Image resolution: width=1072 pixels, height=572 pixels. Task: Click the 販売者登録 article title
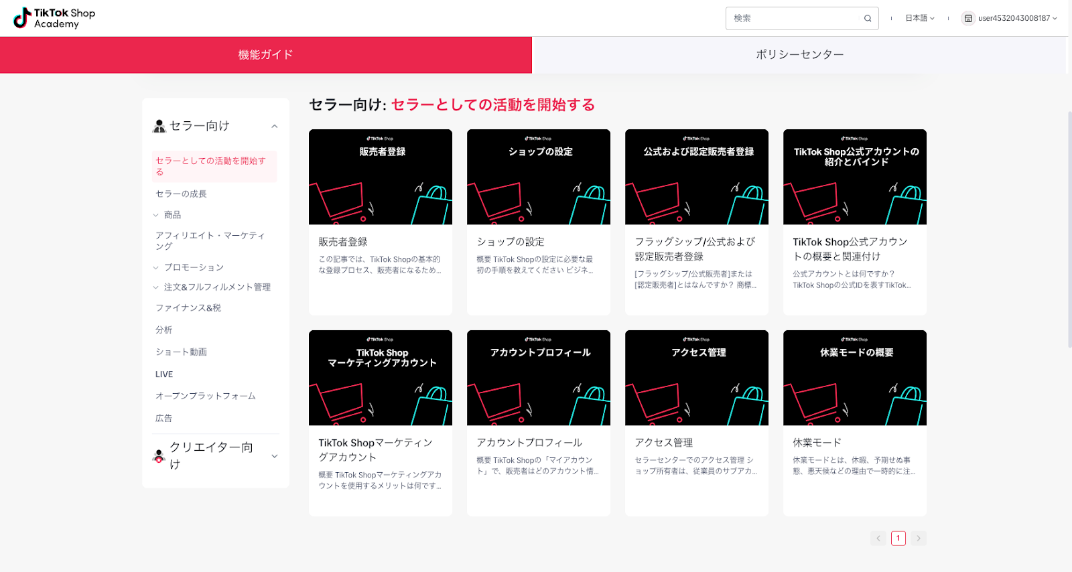click(343, 242)
